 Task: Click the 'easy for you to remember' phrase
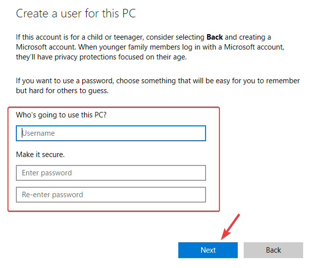pos(263,81)
